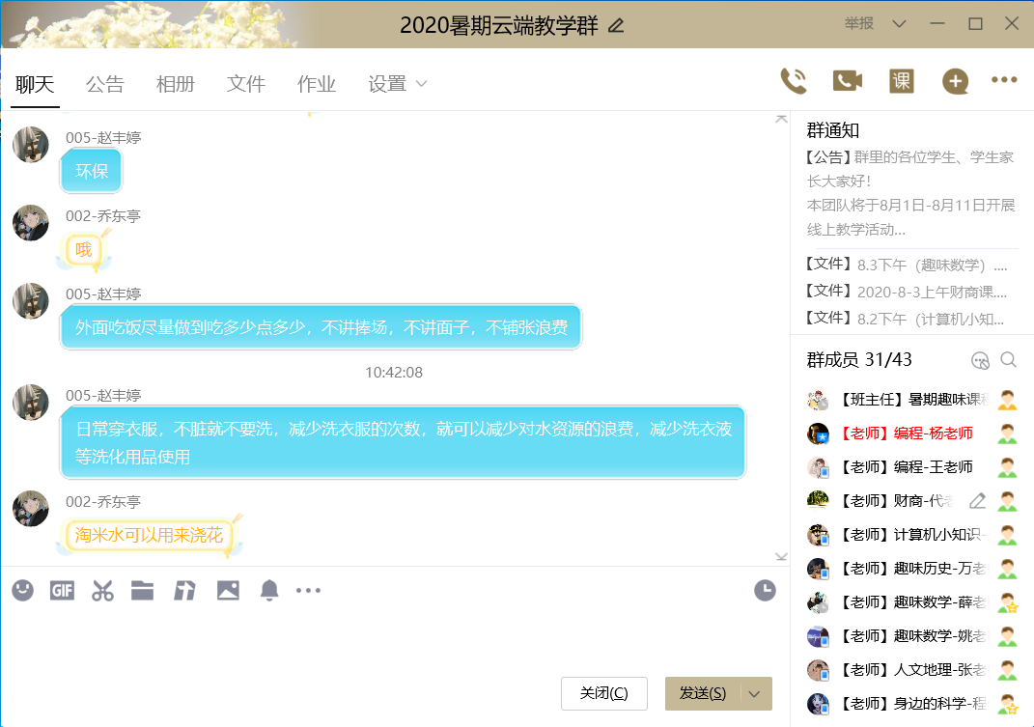This screenshot has width=1034, height=727.
Task: Click the 10:42:08 timestamp
Action: (x=394, y=372)
